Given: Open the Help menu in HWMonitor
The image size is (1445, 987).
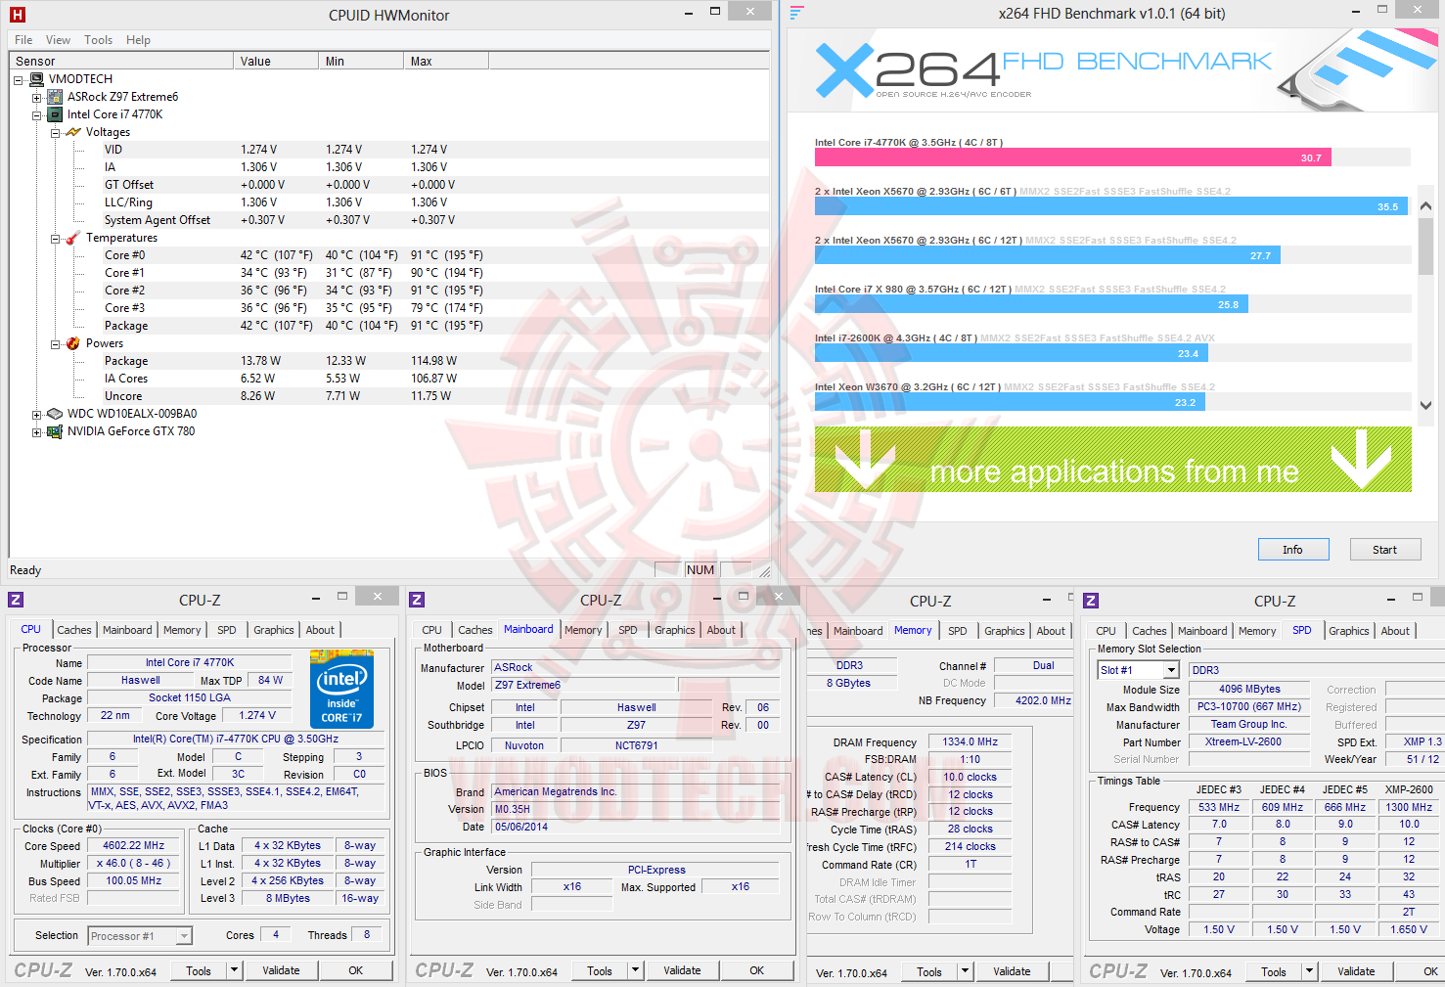Looking at the screenshot, I should [x=138, y=40].
